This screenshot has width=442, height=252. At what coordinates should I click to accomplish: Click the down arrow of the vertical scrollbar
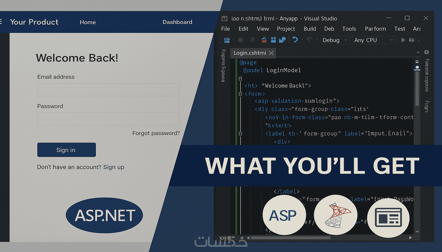pyautogui.click(x=417, y=231)
